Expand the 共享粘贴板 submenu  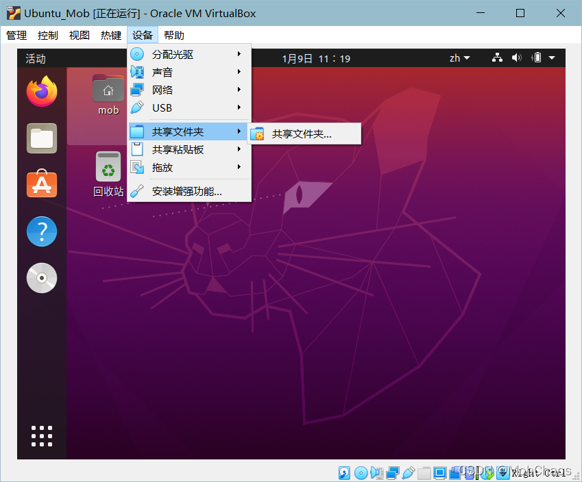pos(189,149)
